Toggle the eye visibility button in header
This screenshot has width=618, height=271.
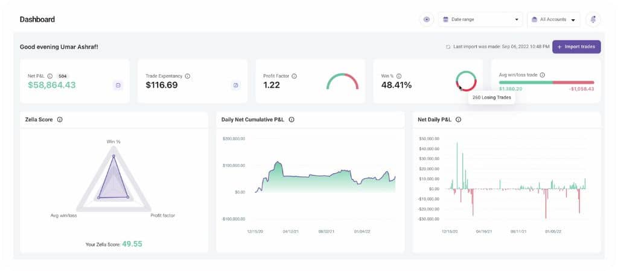[x=427, y=19]
